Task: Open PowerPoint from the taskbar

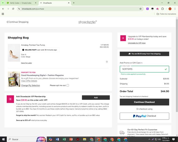Action: [71, 139]
